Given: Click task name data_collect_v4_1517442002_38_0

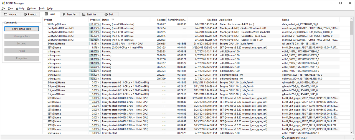Looking at the screenshot, I should coord(300,24).
